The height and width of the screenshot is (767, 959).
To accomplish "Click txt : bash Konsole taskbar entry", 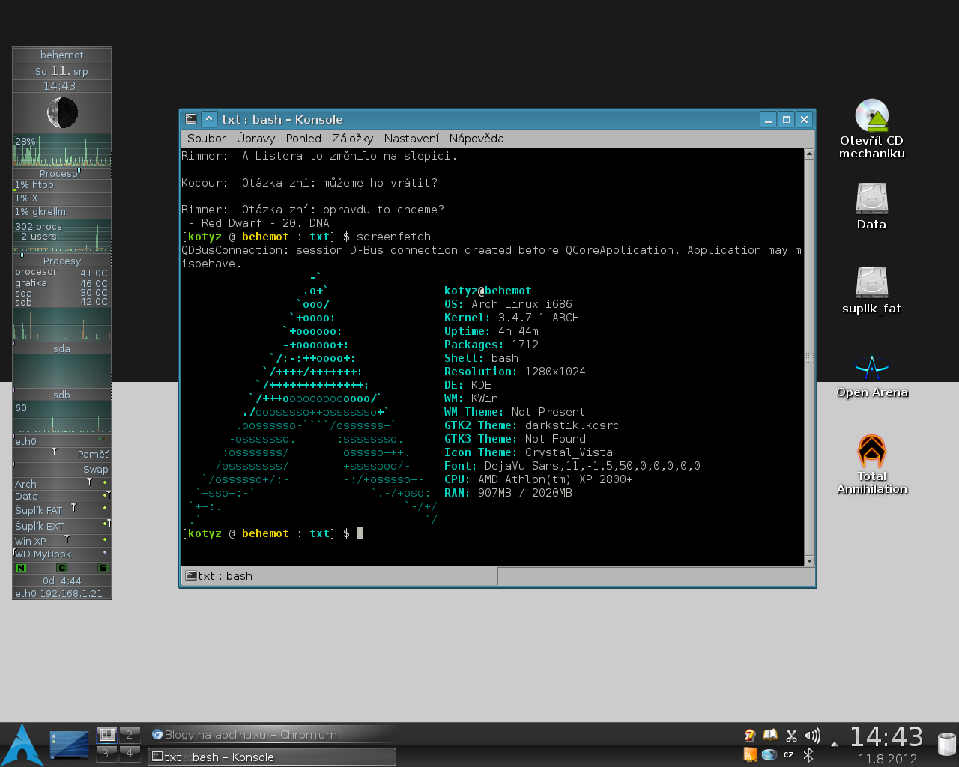I will coord(271,757).
